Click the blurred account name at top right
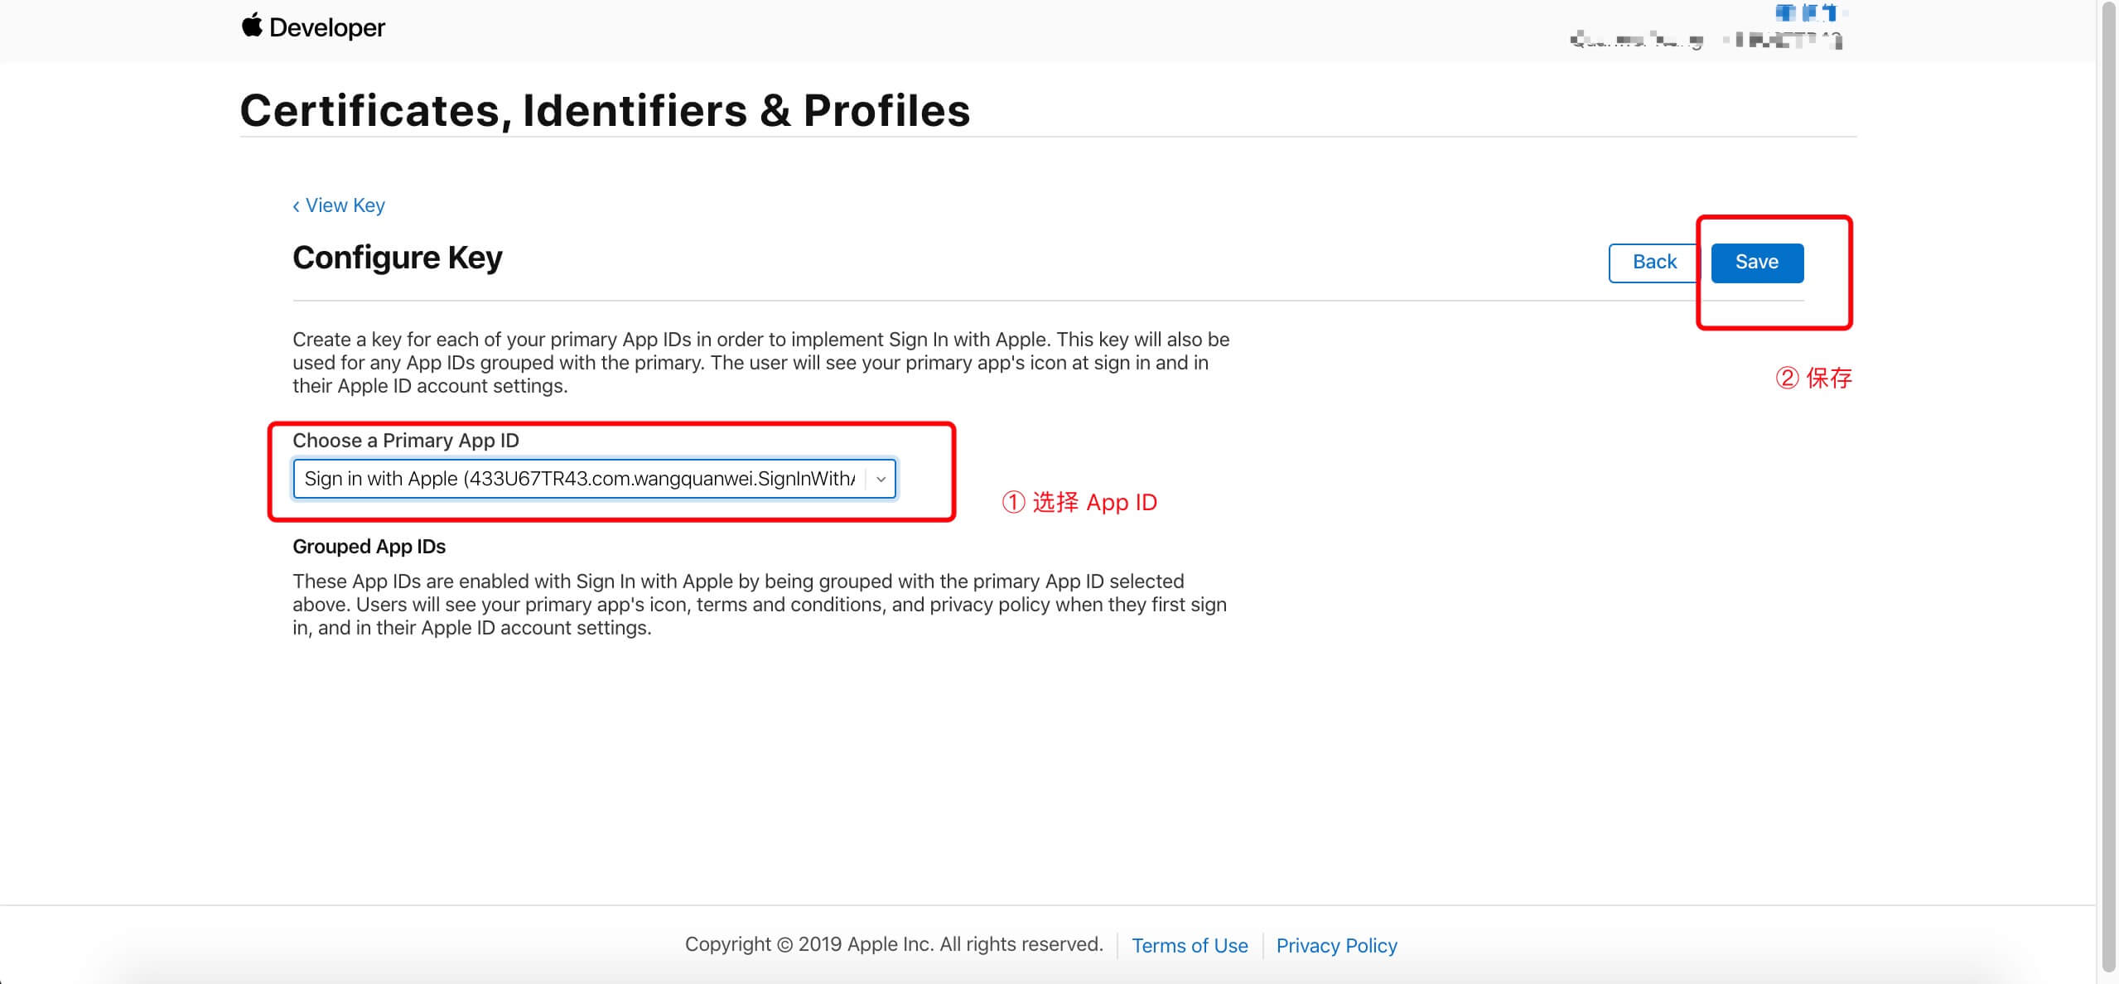This screenshot has width=2119, height=984. pyautogui.click(x=1810, y=12)
